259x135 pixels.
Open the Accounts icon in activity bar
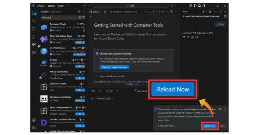pos(34,120)
